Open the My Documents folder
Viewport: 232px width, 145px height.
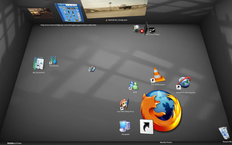point(38,64)
